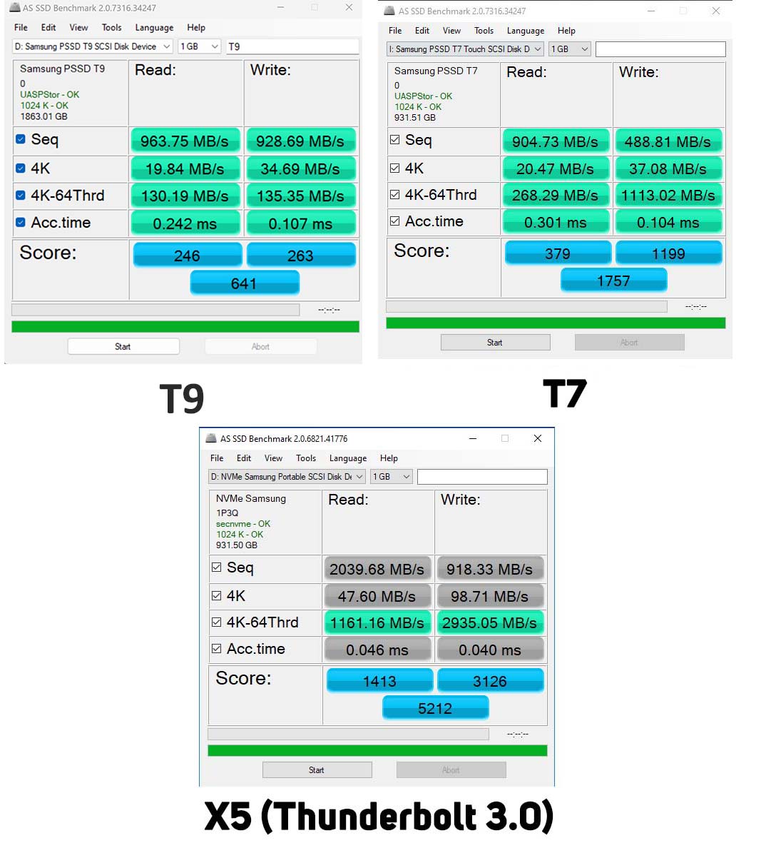Image resolution: width=761 pixels, height=848 pixels.
Task: Maximize the NVMe Samsung benchmark window
Action: pyautogui.click(x=505, y=438)
